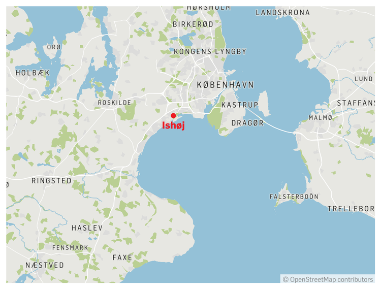The height and width of the screenshot is (289, 381).
Task: Click the Malmø city label
Action: click(x=320, y=118)
